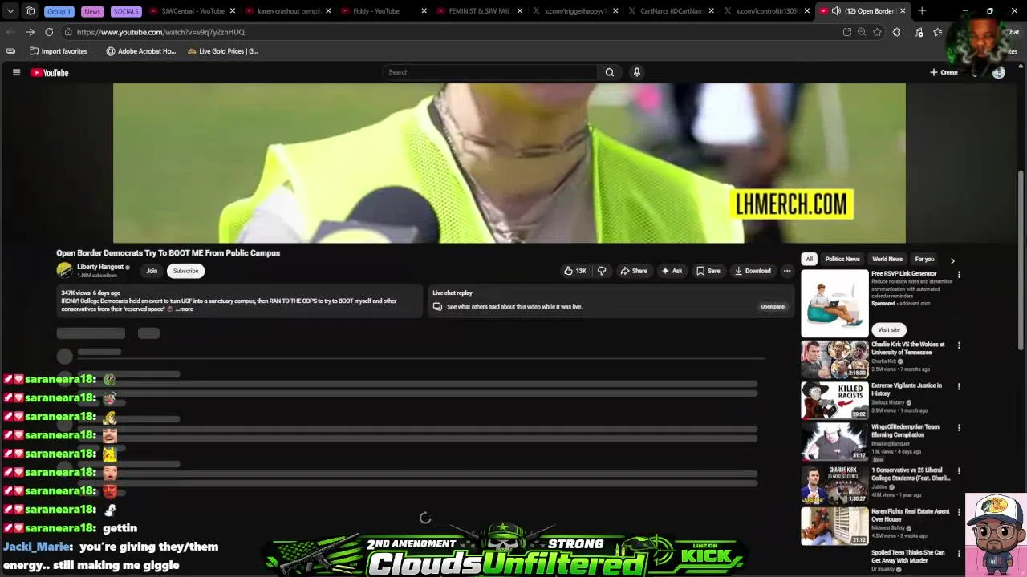1027x577 pixels.
Task: Add page to favorites star icon
Action: point(877,32)
